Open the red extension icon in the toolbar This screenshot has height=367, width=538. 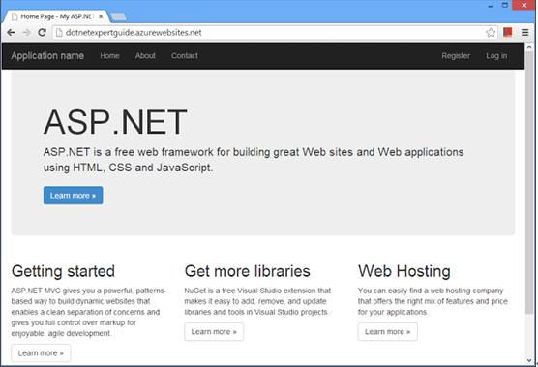click(507, 32)
